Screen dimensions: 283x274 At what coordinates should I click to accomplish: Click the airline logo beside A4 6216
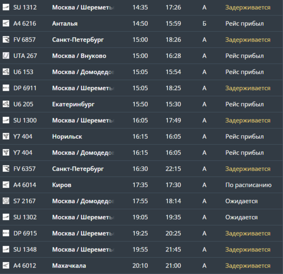point(6,23)
